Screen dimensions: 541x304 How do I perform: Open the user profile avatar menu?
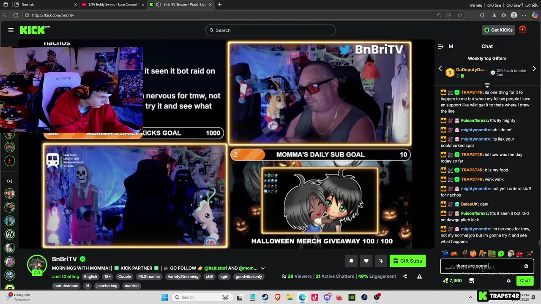pos(522,30)
